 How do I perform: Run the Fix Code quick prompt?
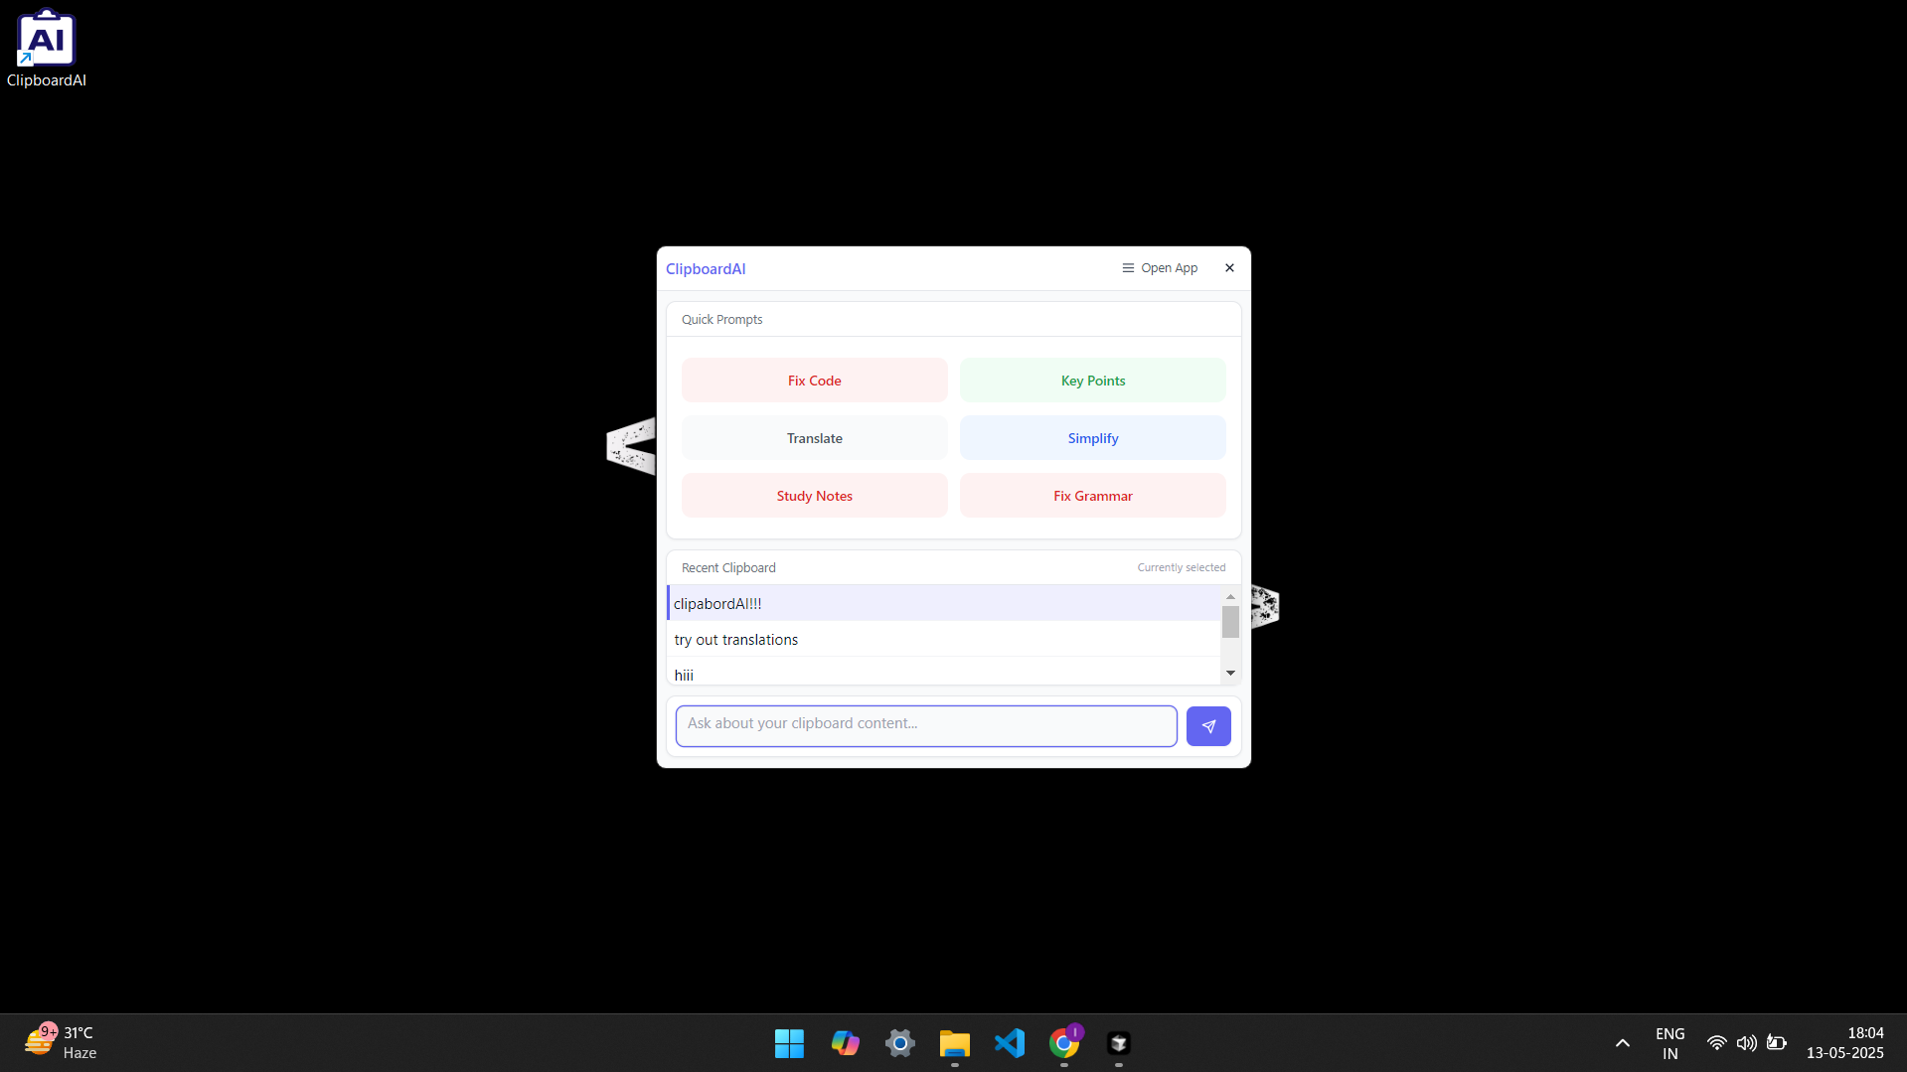(x=814, y=381)
